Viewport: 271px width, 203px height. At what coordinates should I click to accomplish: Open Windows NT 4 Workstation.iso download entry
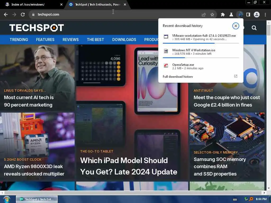pos(201,52)
